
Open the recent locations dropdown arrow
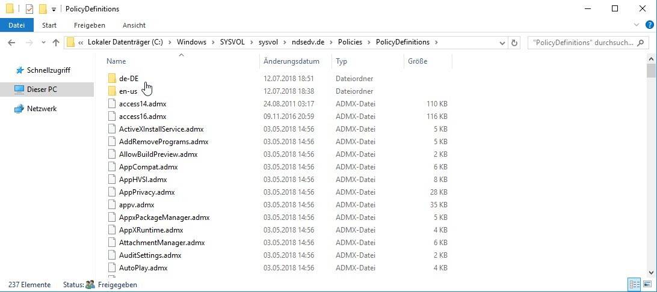pos(43,43)
